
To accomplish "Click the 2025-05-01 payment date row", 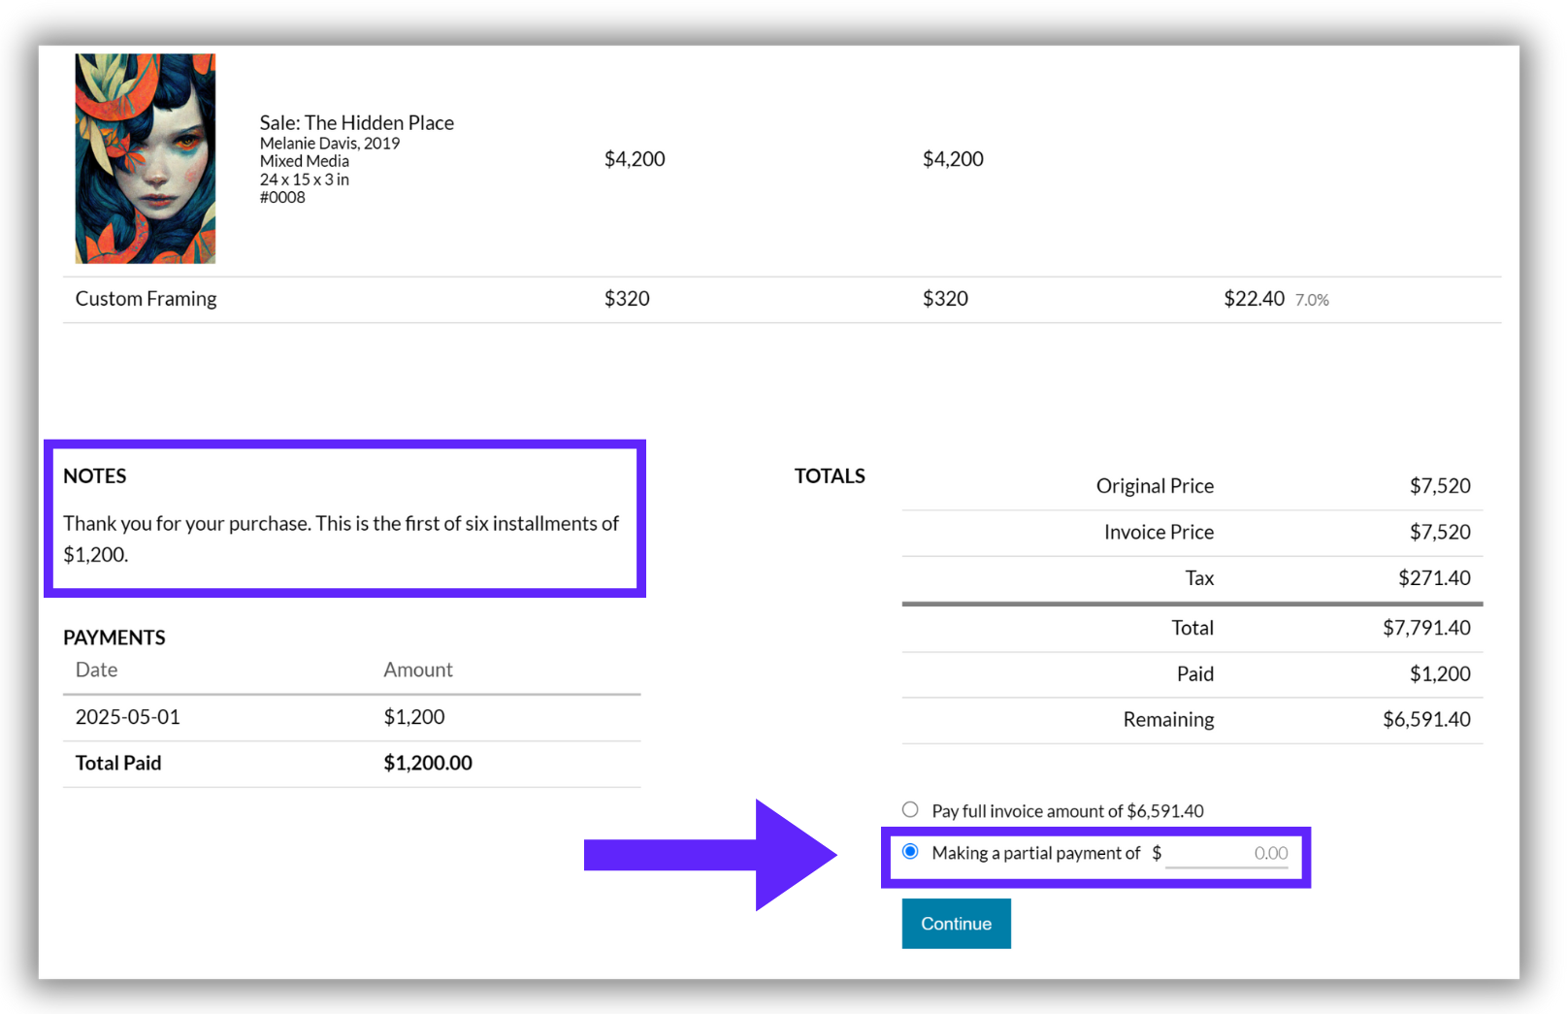I will [x=351, y=717].
